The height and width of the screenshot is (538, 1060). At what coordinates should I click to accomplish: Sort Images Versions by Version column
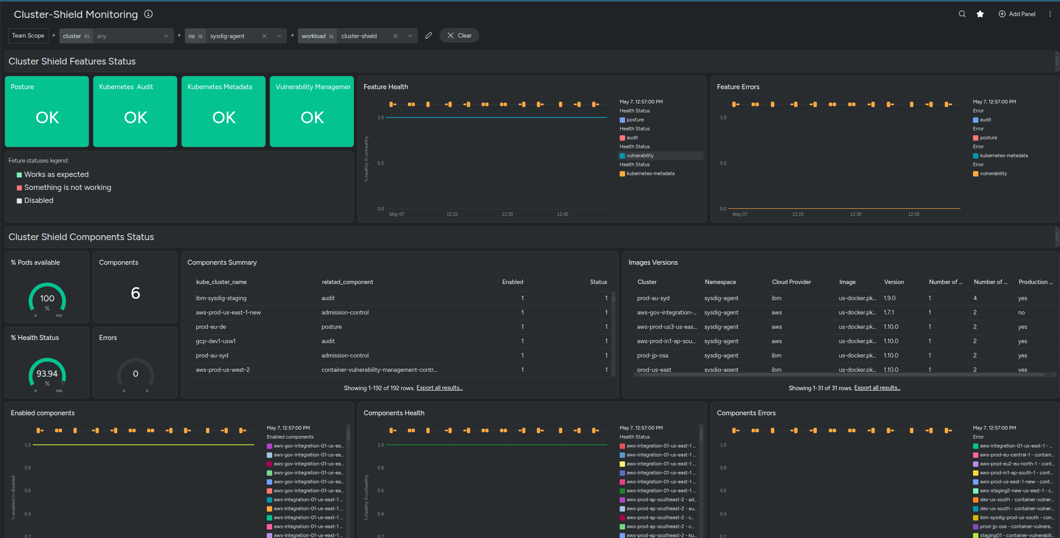(894, 282)
